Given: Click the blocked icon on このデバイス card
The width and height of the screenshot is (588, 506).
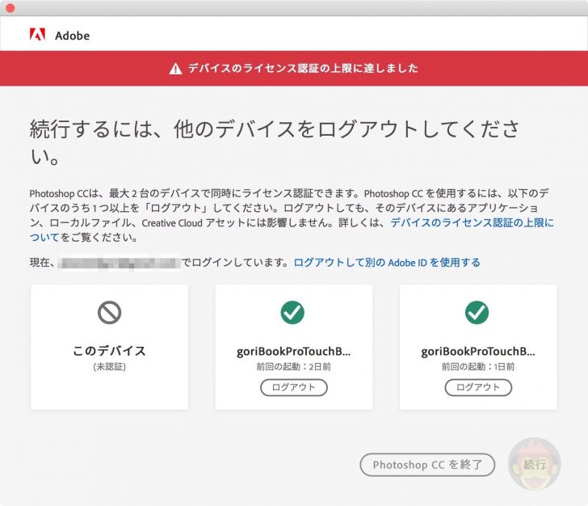Looking at the screenshot, I should 110,312.
